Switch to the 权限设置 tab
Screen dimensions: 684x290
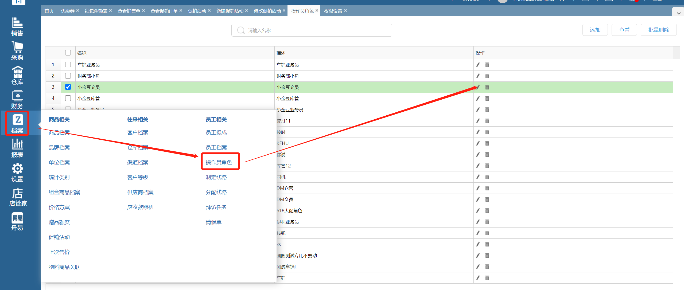(x=333, y=11)
